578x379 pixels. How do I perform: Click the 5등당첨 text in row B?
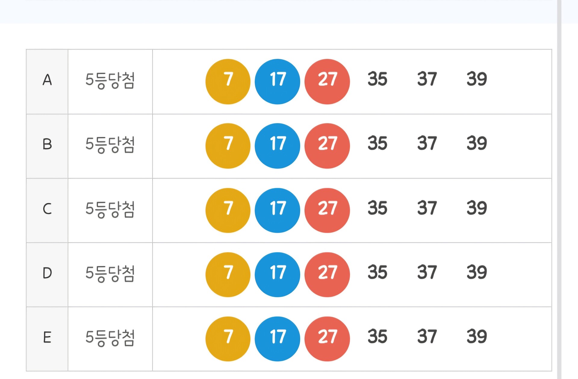pos(110,144)
